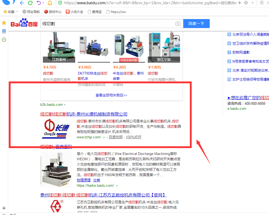The image size is (269, 215).
Task: Focus the Baidu search input field
Action: pos(107,24)
